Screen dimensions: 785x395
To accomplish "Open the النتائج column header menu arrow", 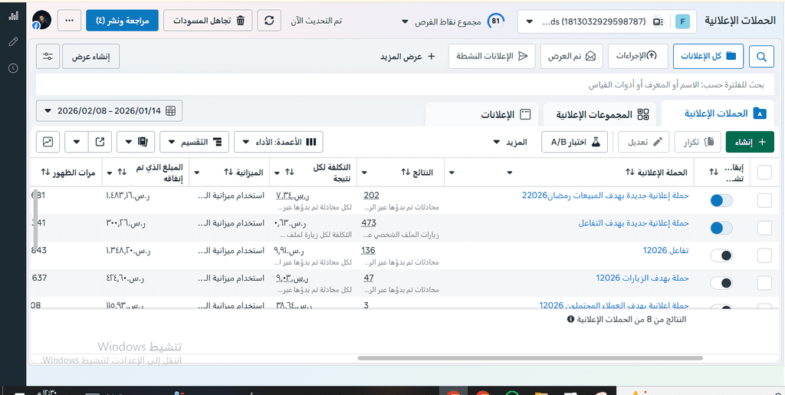I will pos(364,173).
